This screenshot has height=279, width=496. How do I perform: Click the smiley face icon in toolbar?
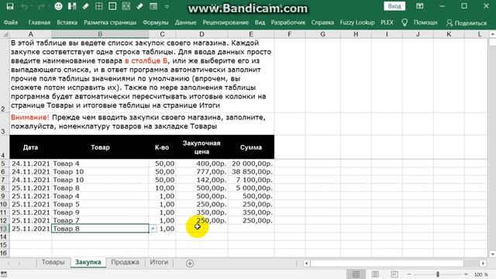(x=59, y=6)
